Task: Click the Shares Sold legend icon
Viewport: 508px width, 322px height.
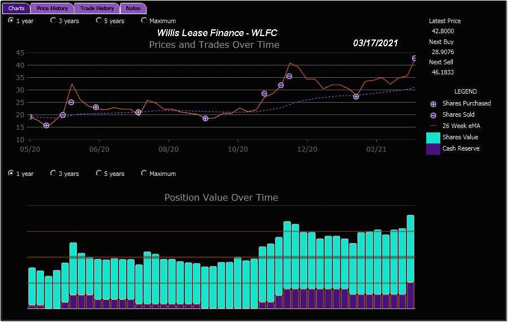Action: pyautogui.click(x=434, y=115)
